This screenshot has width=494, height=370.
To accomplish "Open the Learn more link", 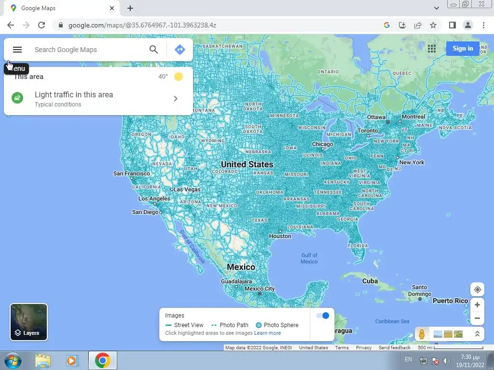I will point(267,333).
